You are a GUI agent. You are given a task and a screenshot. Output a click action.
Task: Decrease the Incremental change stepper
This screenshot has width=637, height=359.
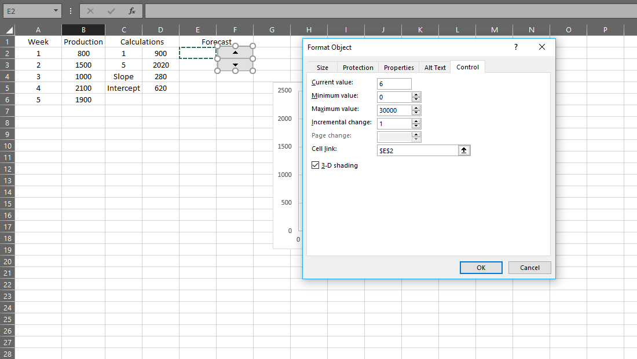point(416,126)
